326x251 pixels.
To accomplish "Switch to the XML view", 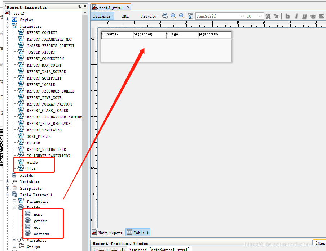I will tap(125, 16).
